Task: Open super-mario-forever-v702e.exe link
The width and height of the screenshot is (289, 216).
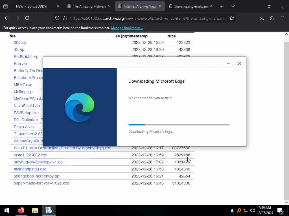Action: click(x=41, y=183)
